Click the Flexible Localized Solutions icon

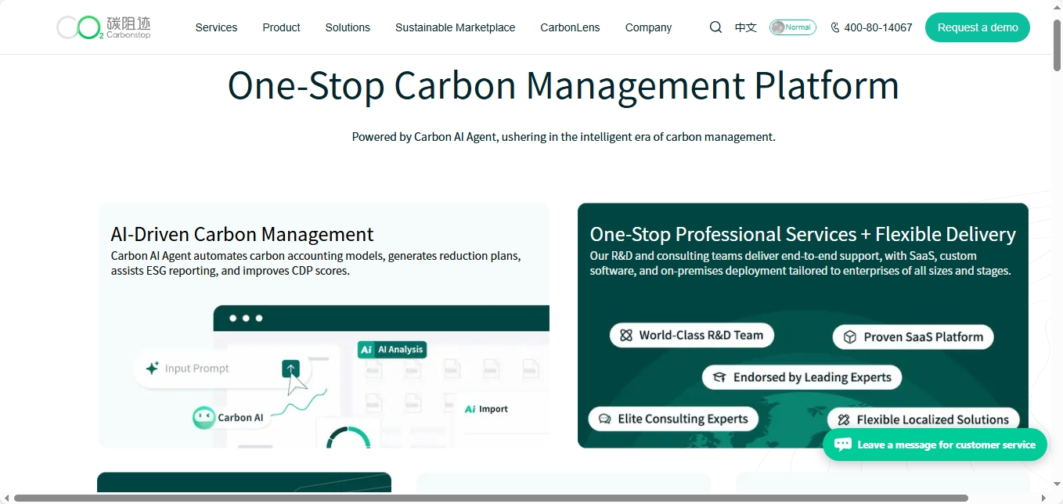[x=843, y=419]
